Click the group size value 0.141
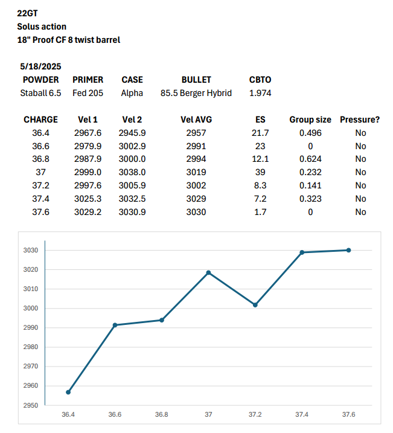393x433 pixels. point(310,186)
